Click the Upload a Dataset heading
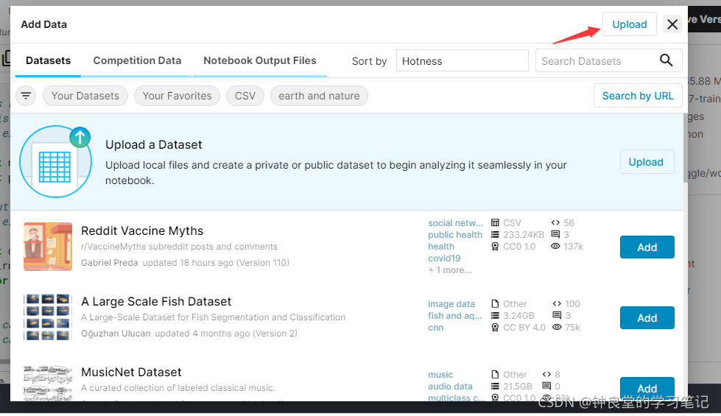The height and width of the screenshot is (416, 721). (x=154, y=145)
